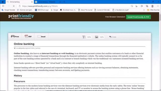Open the About The Journal bookmark
Image resolution: width=161 pixels, height=91 pixels.
tap(85, 10)
